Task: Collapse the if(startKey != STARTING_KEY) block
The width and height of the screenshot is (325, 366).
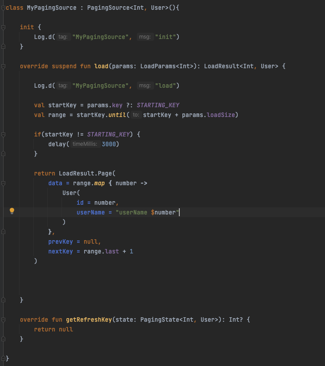Action: pos(3,134)
